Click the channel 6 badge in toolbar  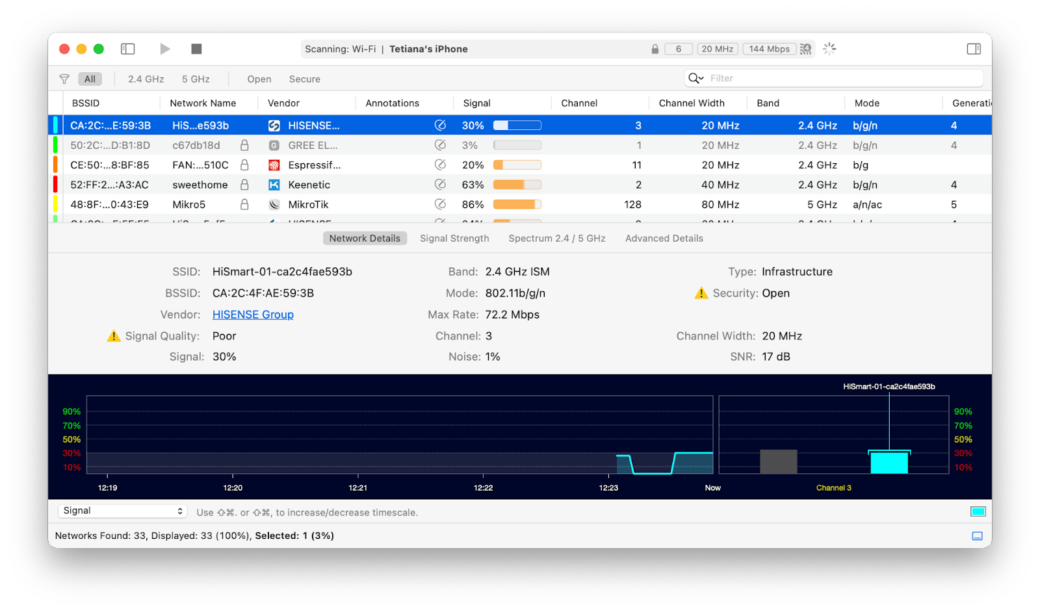(x=679, y=49)
